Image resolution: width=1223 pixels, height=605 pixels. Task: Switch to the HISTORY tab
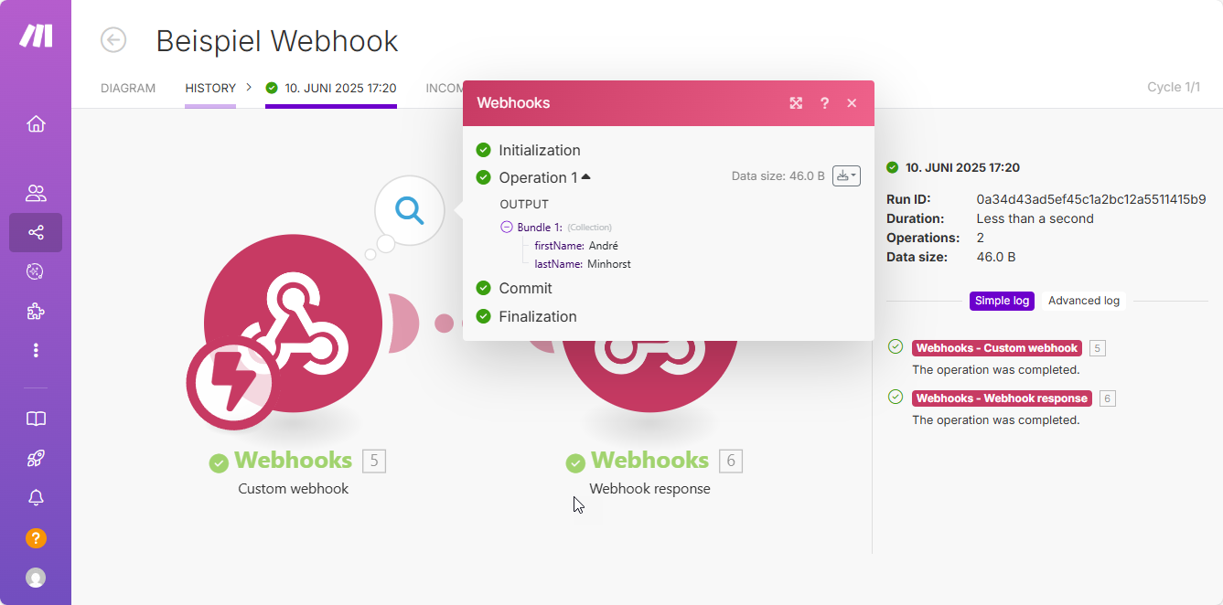pos(210,89)
